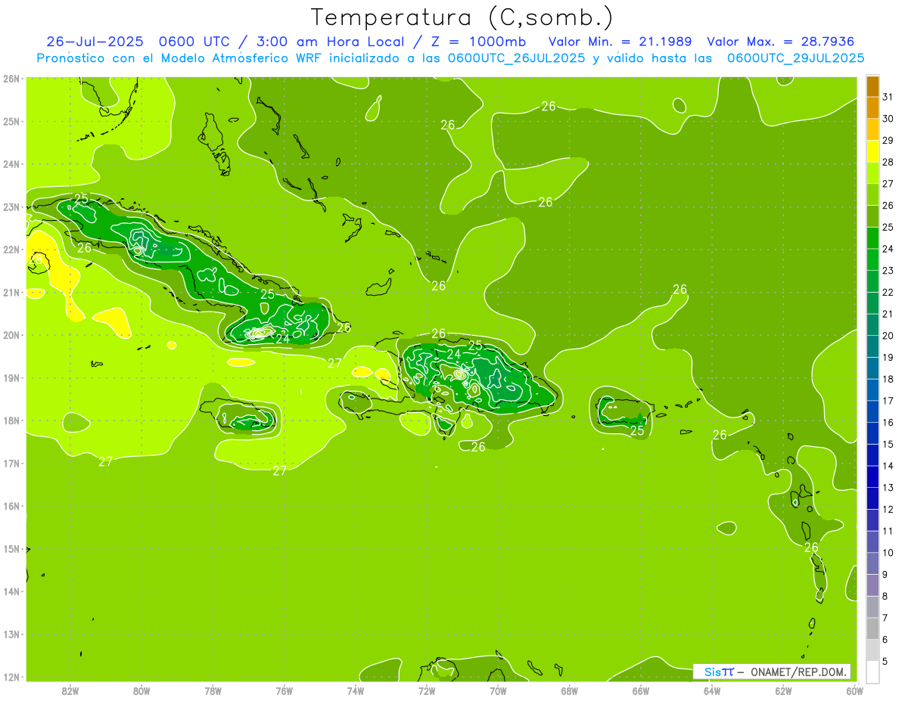The width and height of the screenshot is (908, 701).
Task: Click the "64W" longitude axis label
Action: [x=712, y=691]
